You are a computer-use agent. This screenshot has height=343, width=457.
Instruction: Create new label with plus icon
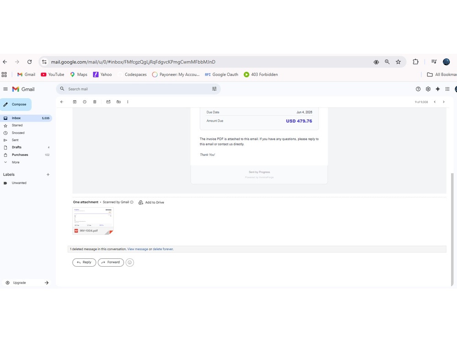(48, 174)
